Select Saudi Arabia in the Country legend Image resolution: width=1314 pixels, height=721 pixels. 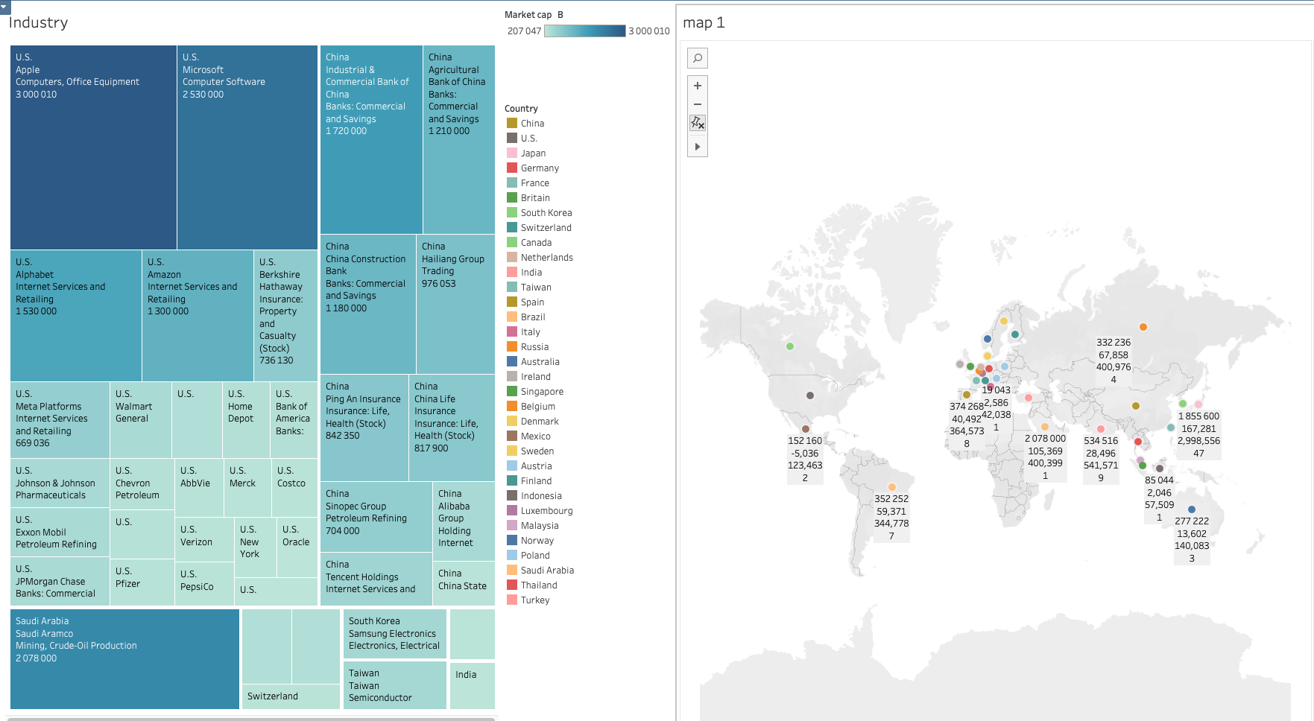547,571
